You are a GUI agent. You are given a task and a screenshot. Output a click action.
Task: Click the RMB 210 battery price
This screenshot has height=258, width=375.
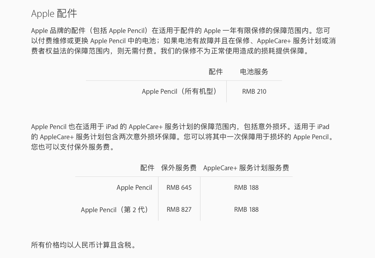(x=254, y=92)
